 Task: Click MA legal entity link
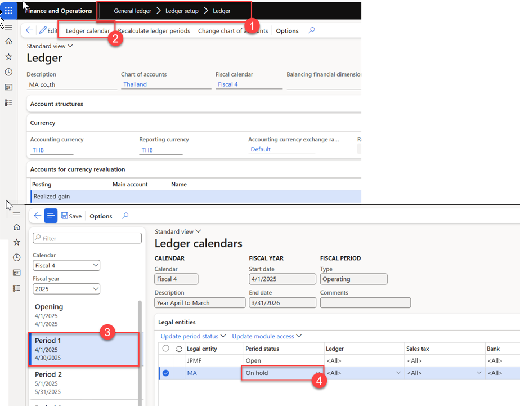coord(192,373)
